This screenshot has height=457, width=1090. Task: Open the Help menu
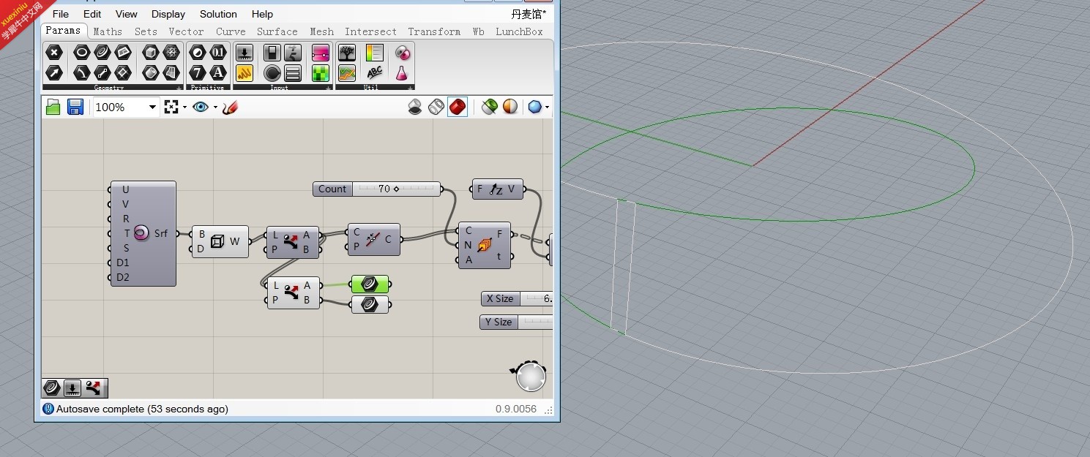[262, 14]
